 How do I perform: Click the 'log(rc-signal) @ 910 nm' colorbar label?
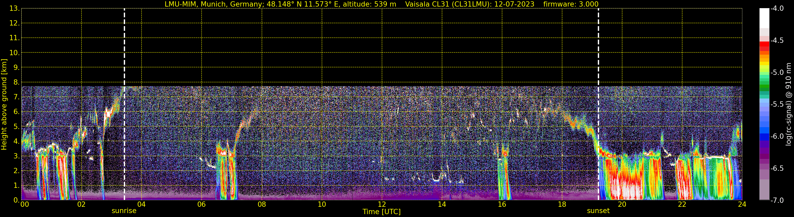[x=788, y=104]
